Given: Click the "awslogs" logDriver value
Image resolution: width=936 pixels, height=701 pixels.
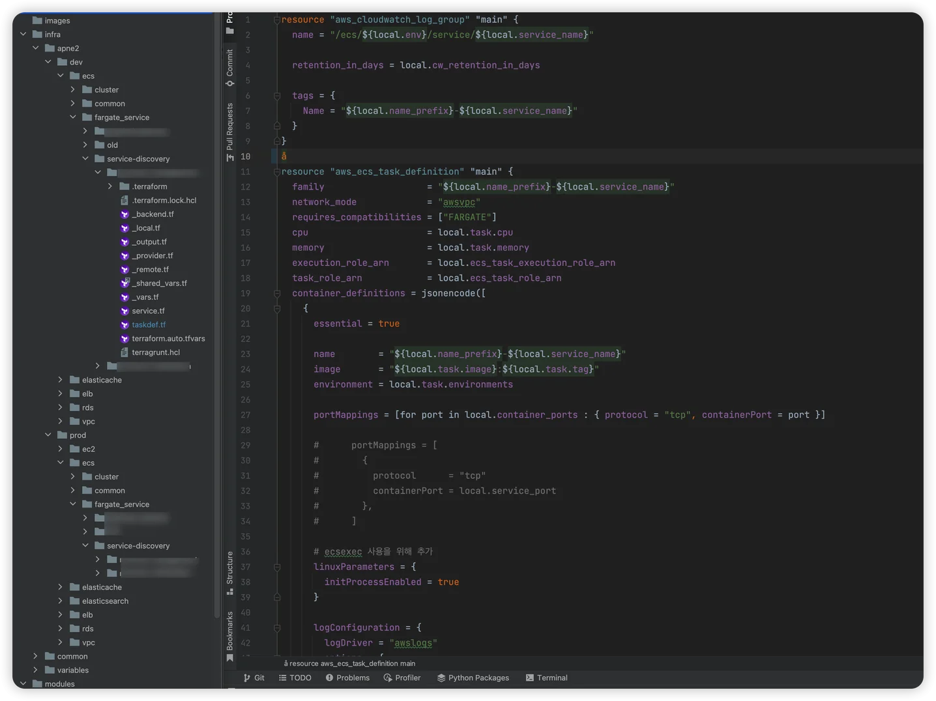Looking at the screenshot, I should pyautogui.click(x=413, y=643).
